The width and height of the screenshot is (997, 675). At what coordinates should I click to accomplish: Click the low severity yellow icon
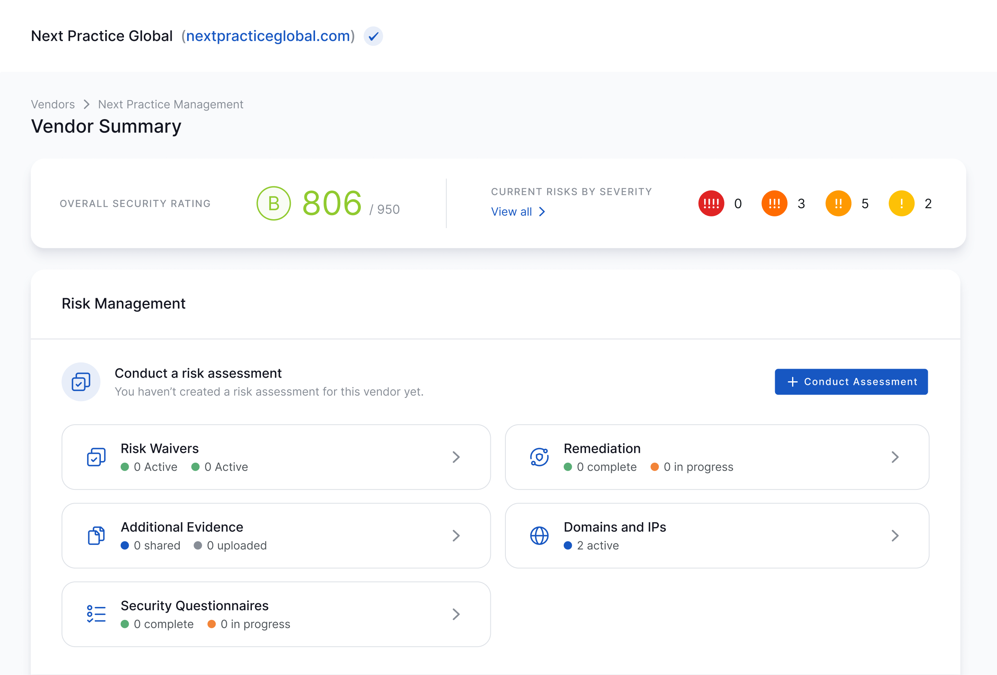pos(901,203)
